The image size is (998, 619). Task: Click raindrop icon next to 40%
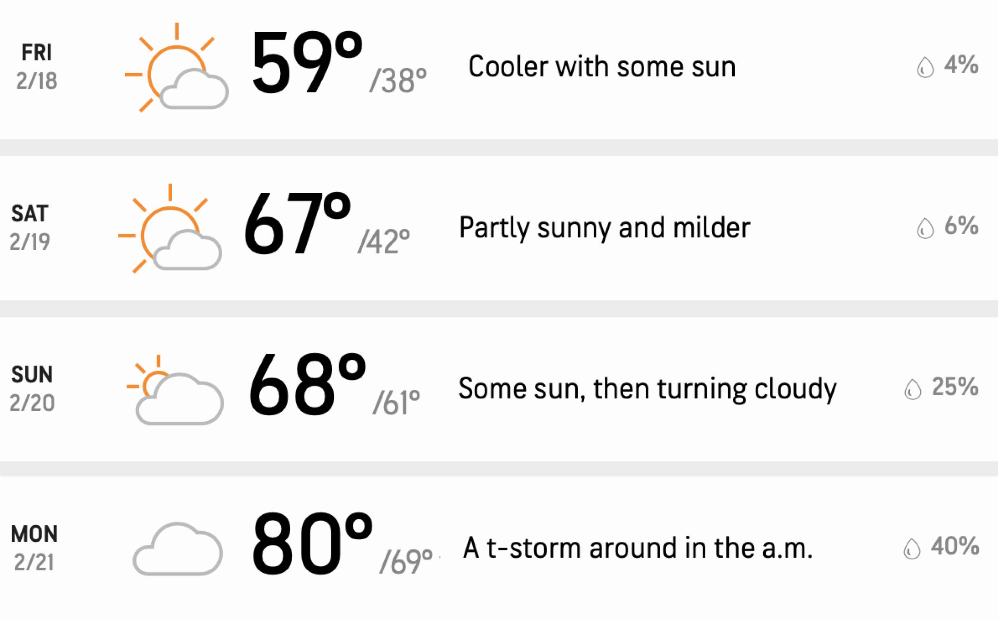[x=912, y=549]
